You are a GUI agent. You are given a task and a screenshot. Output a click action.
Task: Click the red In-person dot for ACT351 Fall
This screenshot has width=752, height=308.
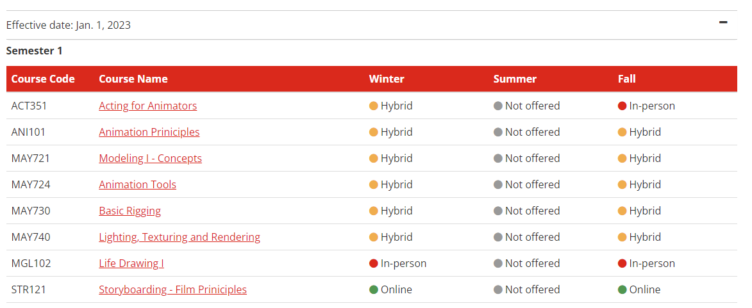622,106
